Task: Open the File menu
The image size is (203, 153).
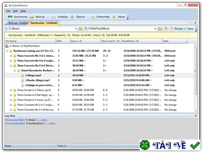Action: pos(8,11)
